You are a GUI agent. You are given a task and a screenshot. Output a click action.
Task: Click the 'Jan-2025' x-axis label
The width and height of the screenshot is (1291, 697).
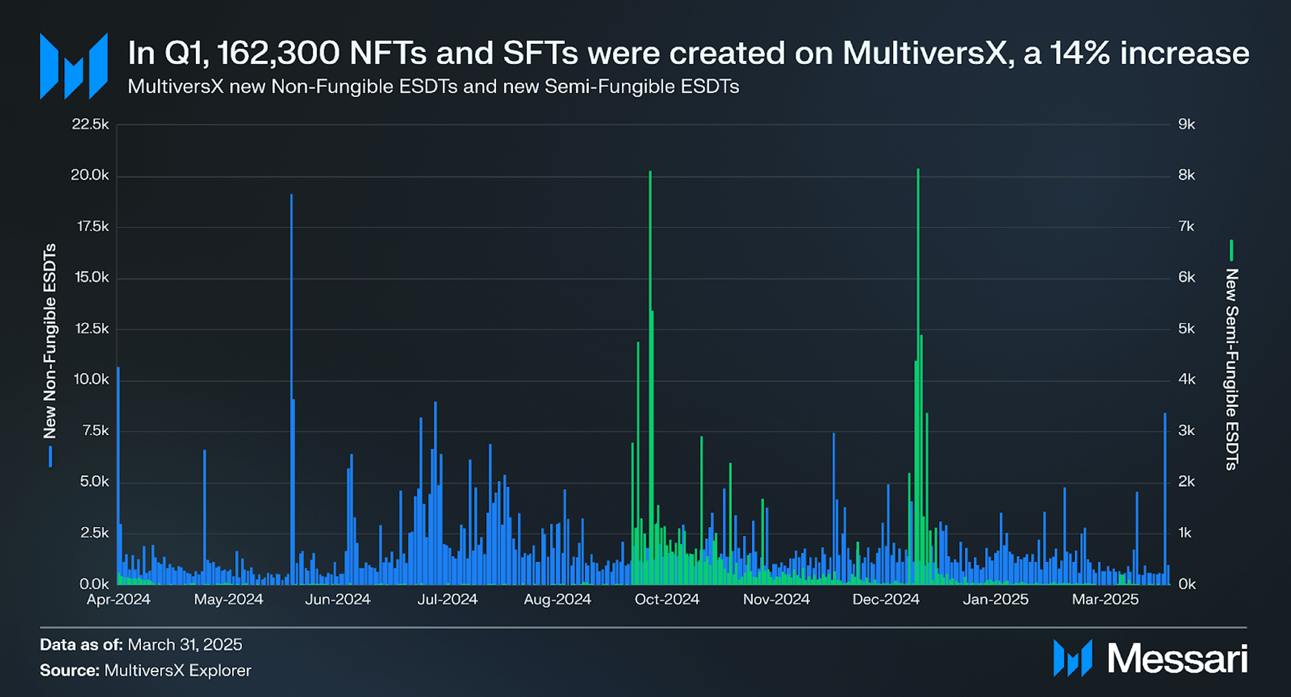[996, 599]
